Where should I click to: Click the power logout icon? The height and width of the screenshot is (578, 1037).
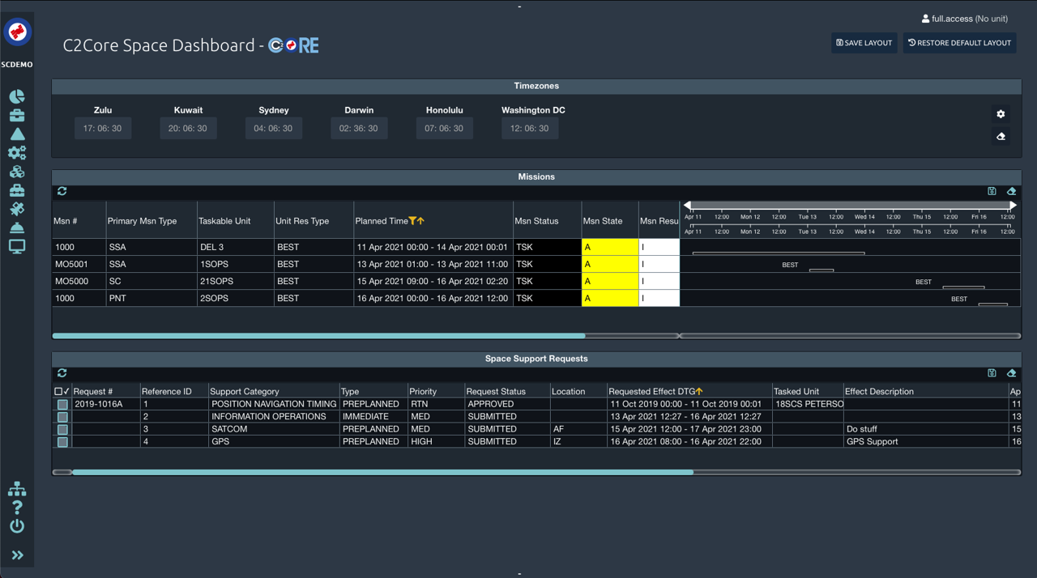17,526
